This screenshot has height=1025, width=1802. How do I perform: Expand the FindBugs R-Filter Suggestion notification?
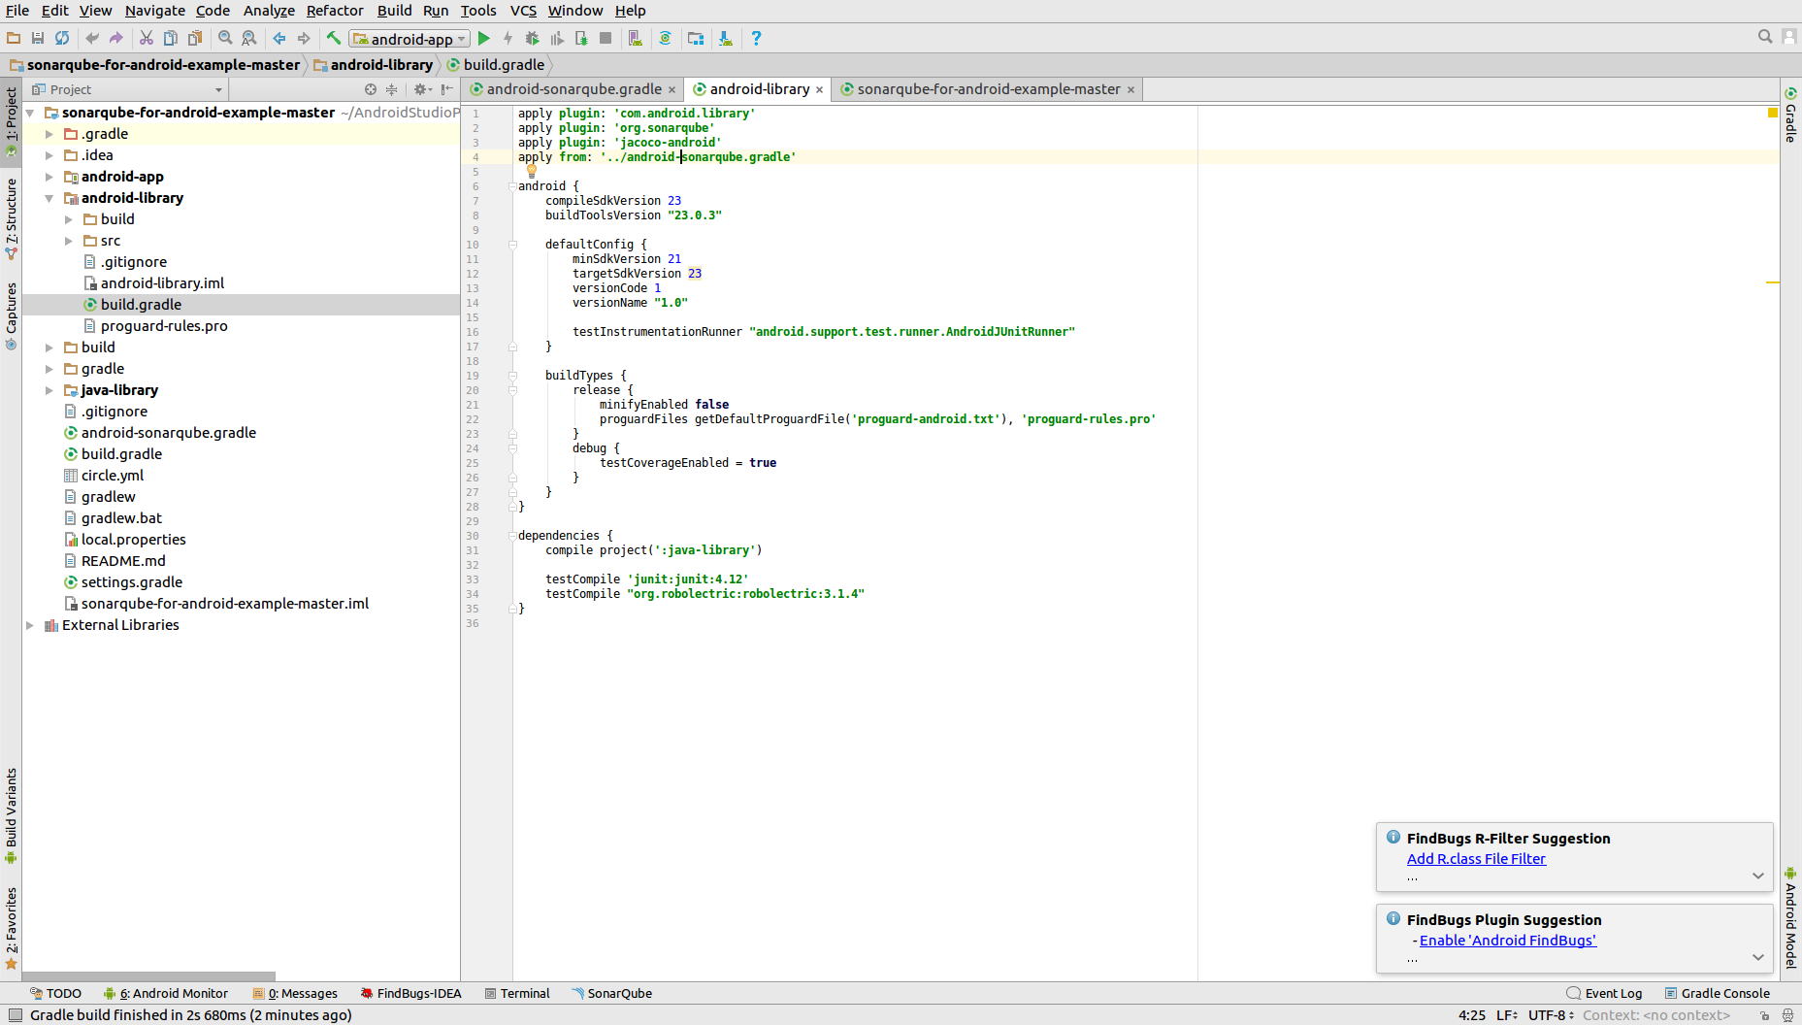1757,876
